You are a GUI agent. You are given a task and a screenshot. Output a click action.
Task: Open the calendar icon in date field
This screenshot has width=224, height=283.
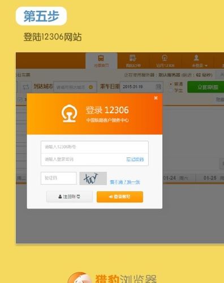158,87
